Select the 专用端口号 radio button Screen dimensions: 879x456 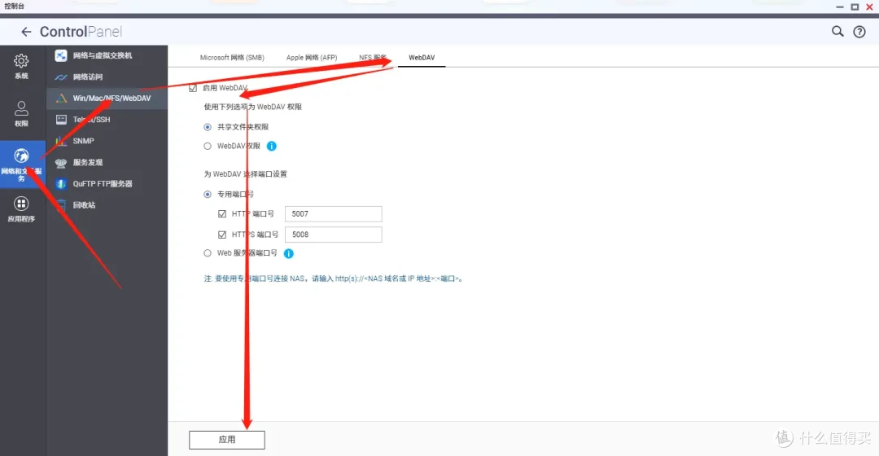click(x=208, y=195)
